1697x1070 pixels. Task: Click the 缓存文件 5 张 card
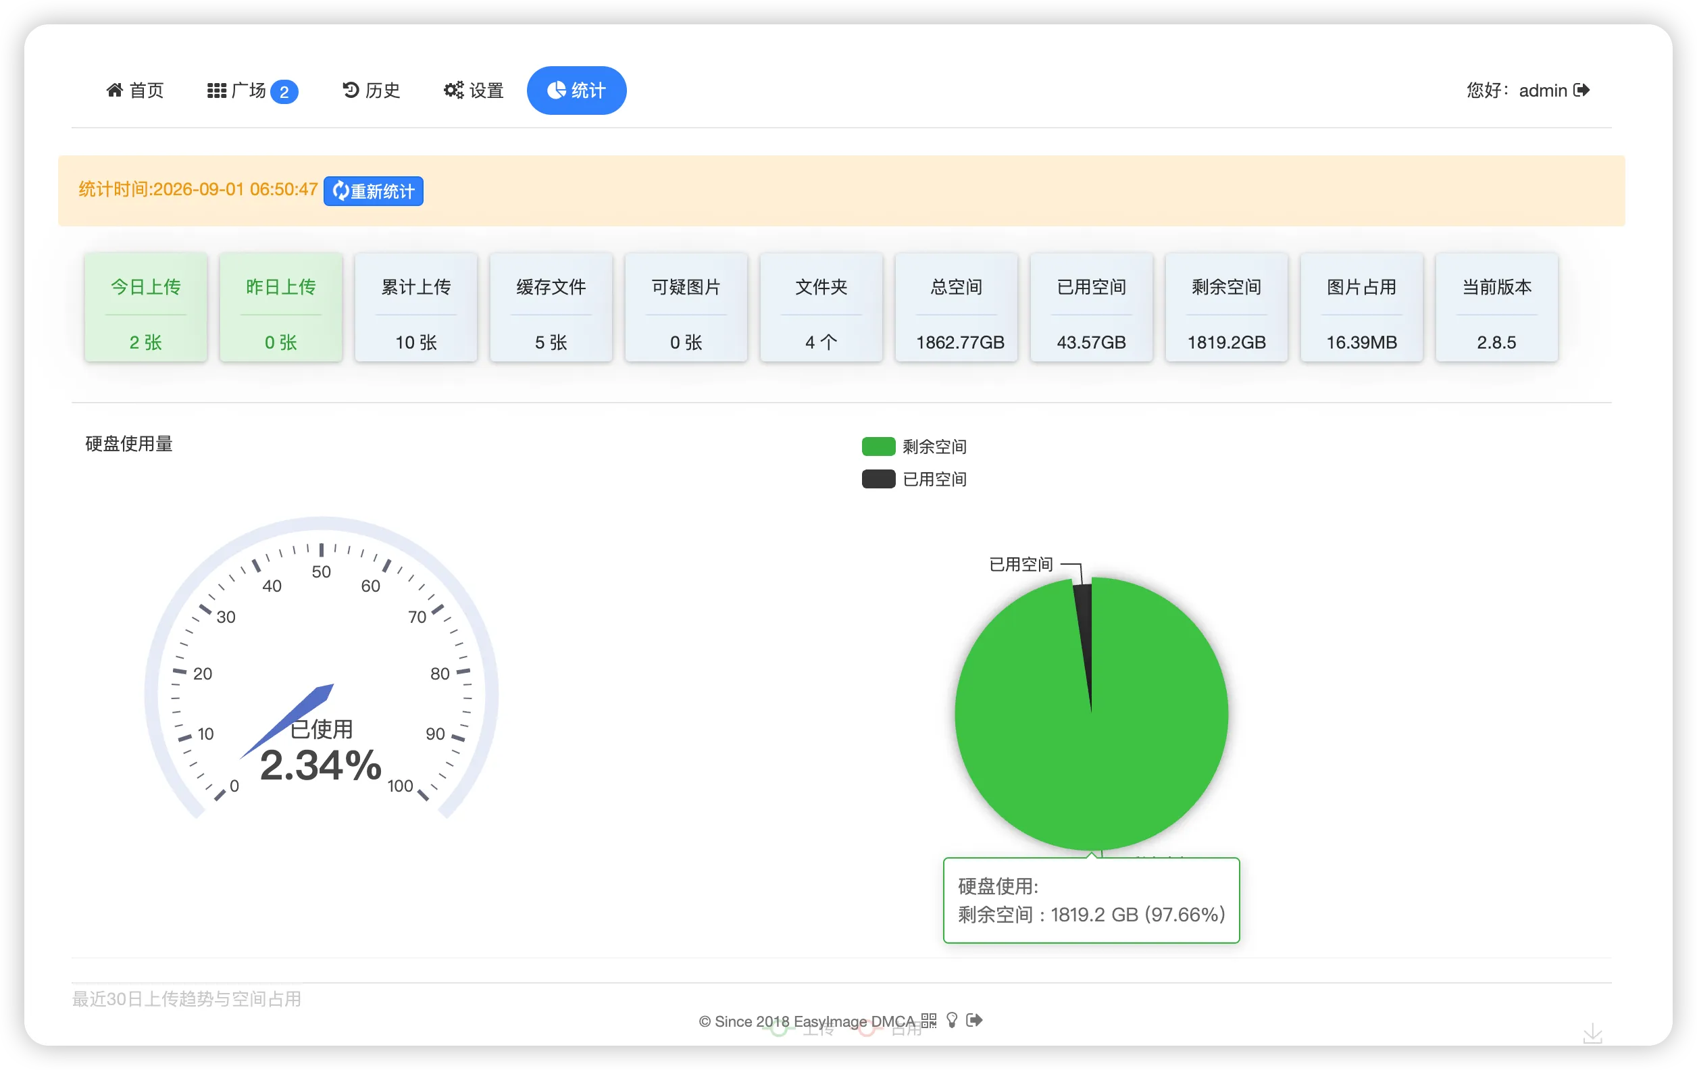pos(551,307)
